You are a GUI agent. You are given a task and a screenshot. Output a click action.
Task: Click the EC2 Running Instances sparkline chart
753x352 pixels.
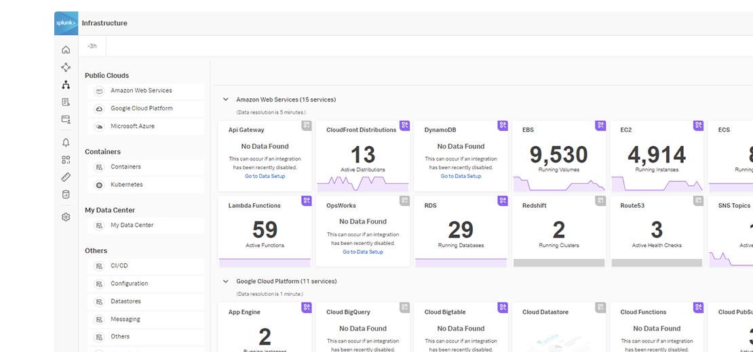(657, 184)
